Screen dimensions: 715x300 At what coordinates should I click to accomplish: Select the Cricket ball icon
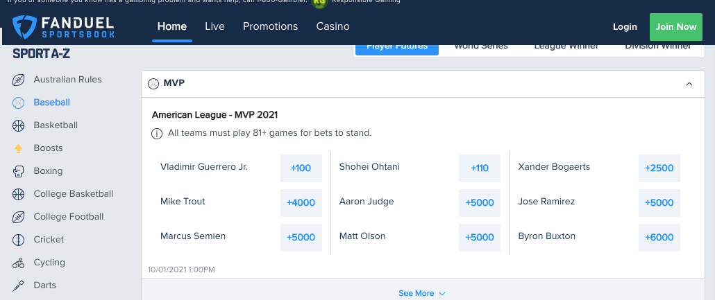18,240
